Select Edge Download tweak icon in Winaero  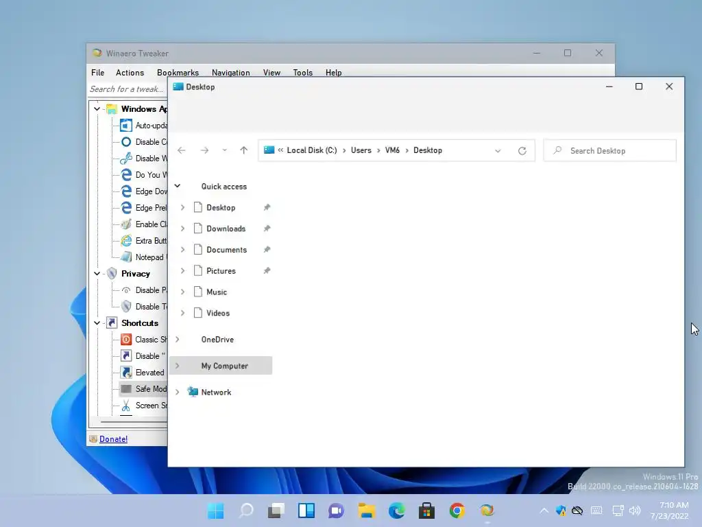tap(126, 191)
